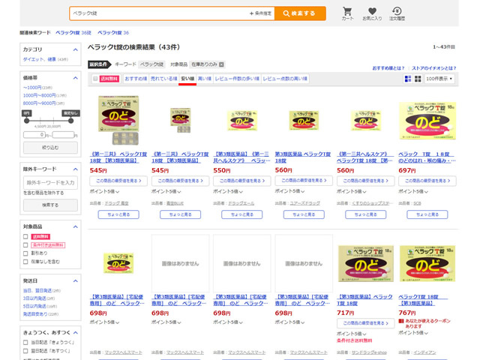Click the exclude keyword search button

tap(50, 205)
